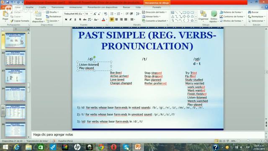Open font size 14 dropdown
This screenshot has width=268, height=151.
pos(88,14)
